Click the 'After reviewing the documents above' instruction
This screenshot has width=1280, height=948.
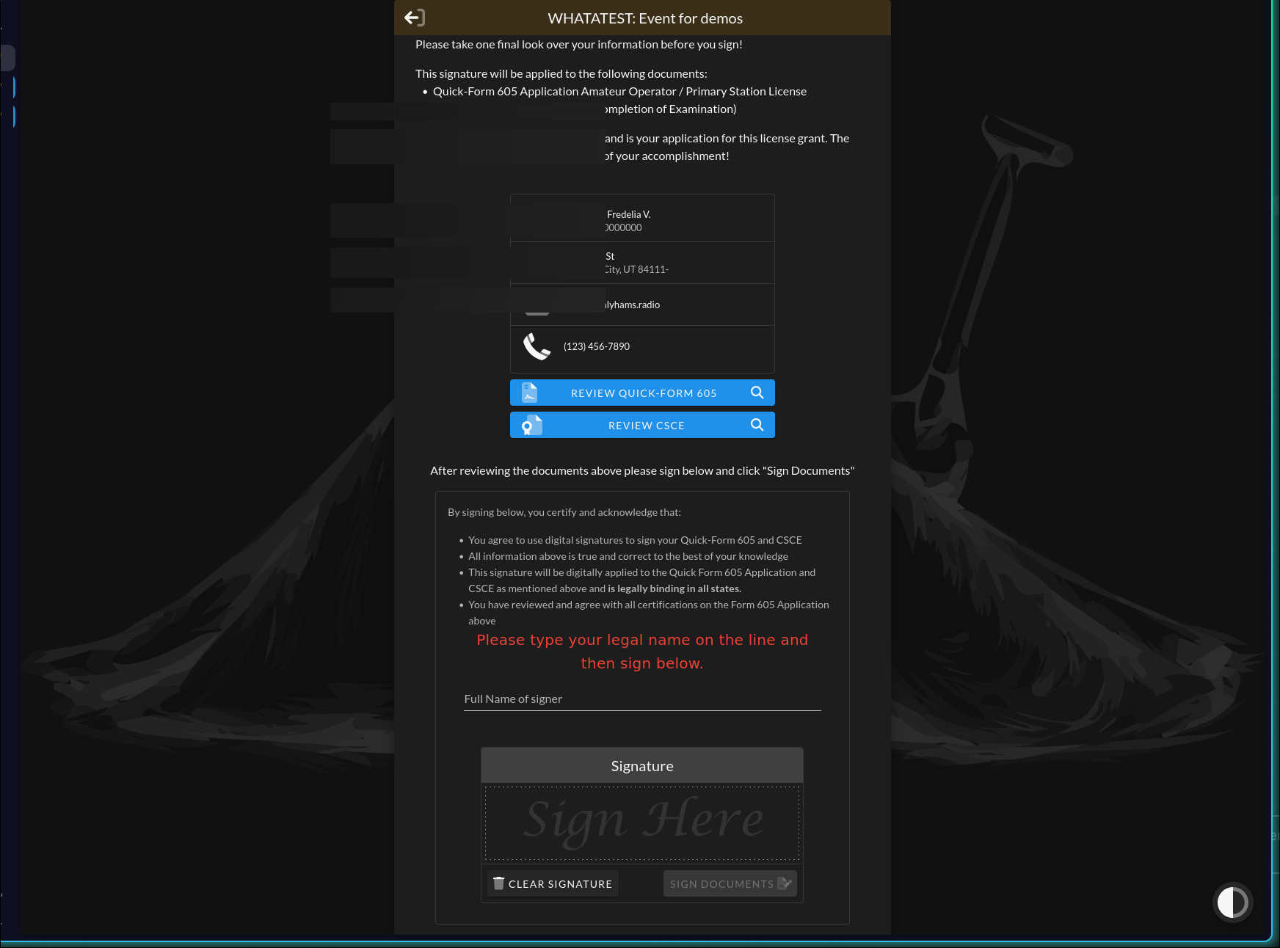pyautogui.click(x=642, y=470)
